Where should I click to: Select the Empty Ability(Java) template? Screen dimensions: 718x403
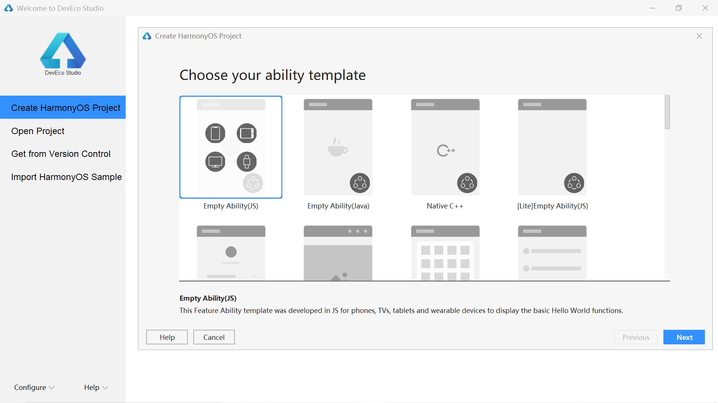coord(338,147)
